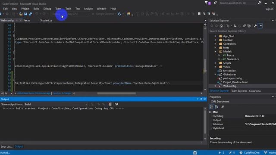Open Error List tab
This screenshot has width=276, height=155.
6,146
